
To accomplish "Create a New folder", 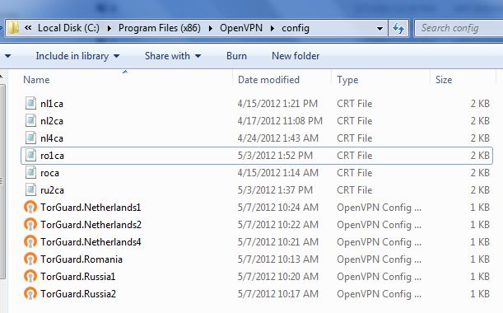I will pos(296,56).
